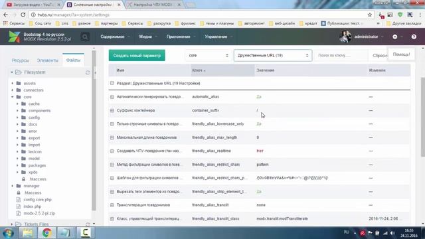Click the Поиск по ключу search field

341,55
